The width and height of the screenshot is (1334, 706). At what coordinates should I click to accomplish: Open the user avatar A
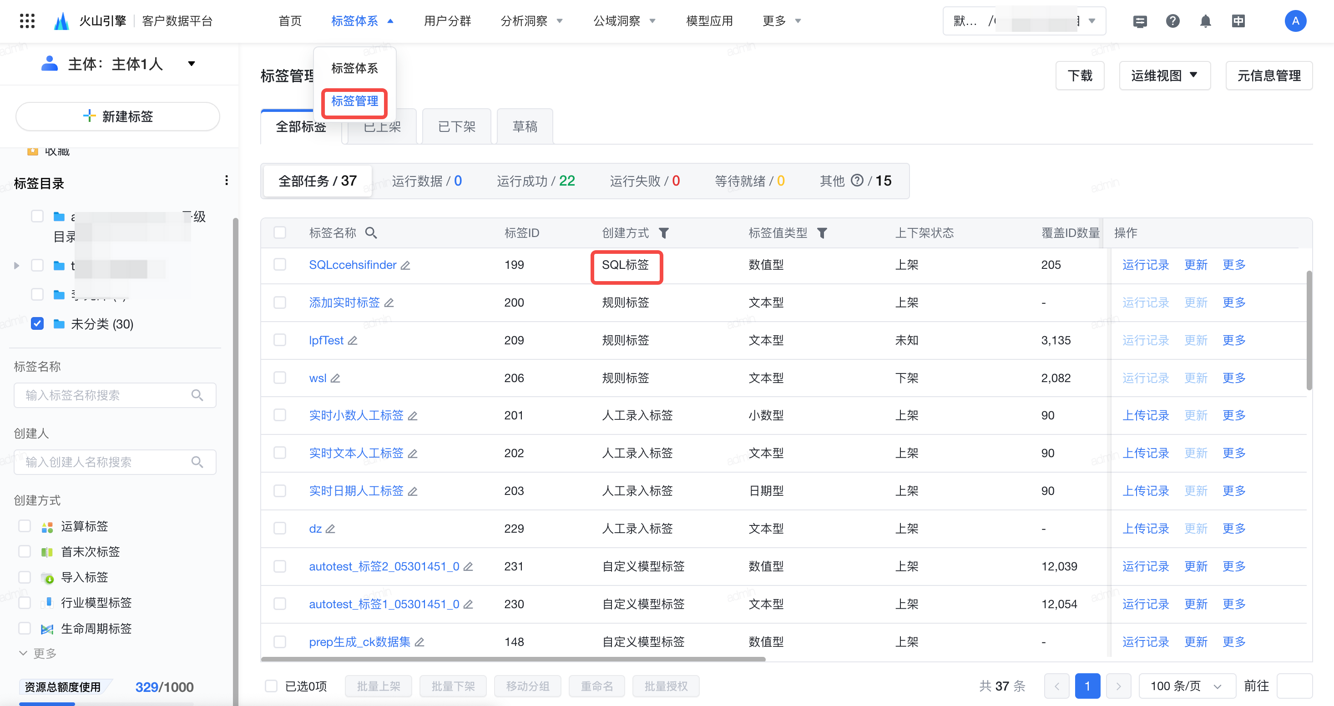pyautogui.click(x=1295, y=21)
